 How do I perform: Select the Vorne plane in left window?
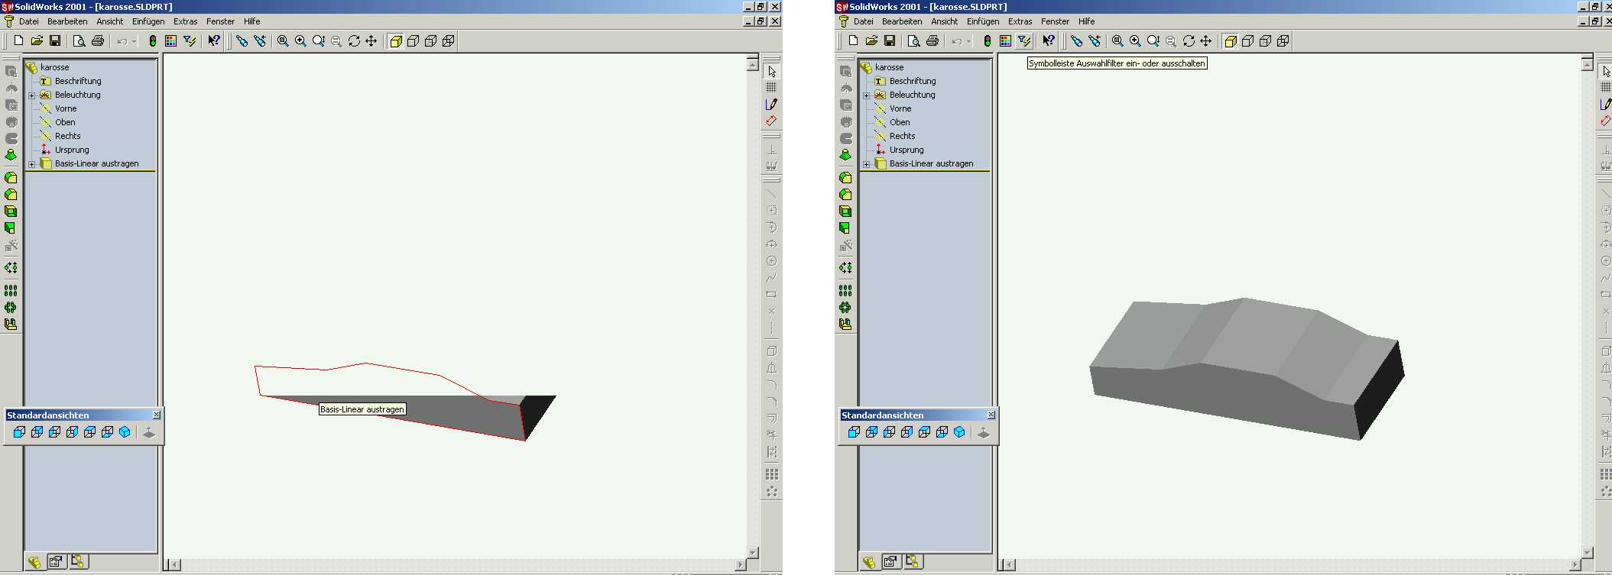pyautogui.click(x=66, y=108)
